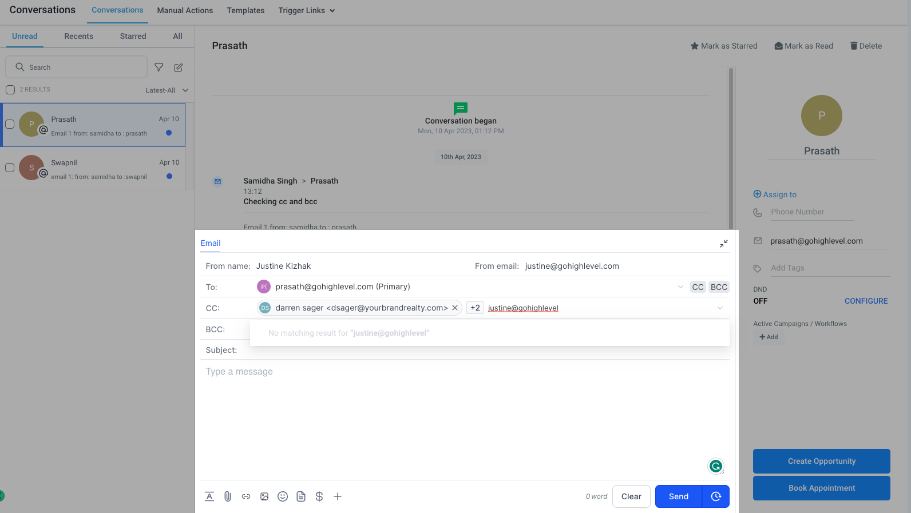911x513 pixels.
Task: Click the schedule send clock icon
Action: coord(716,496)
